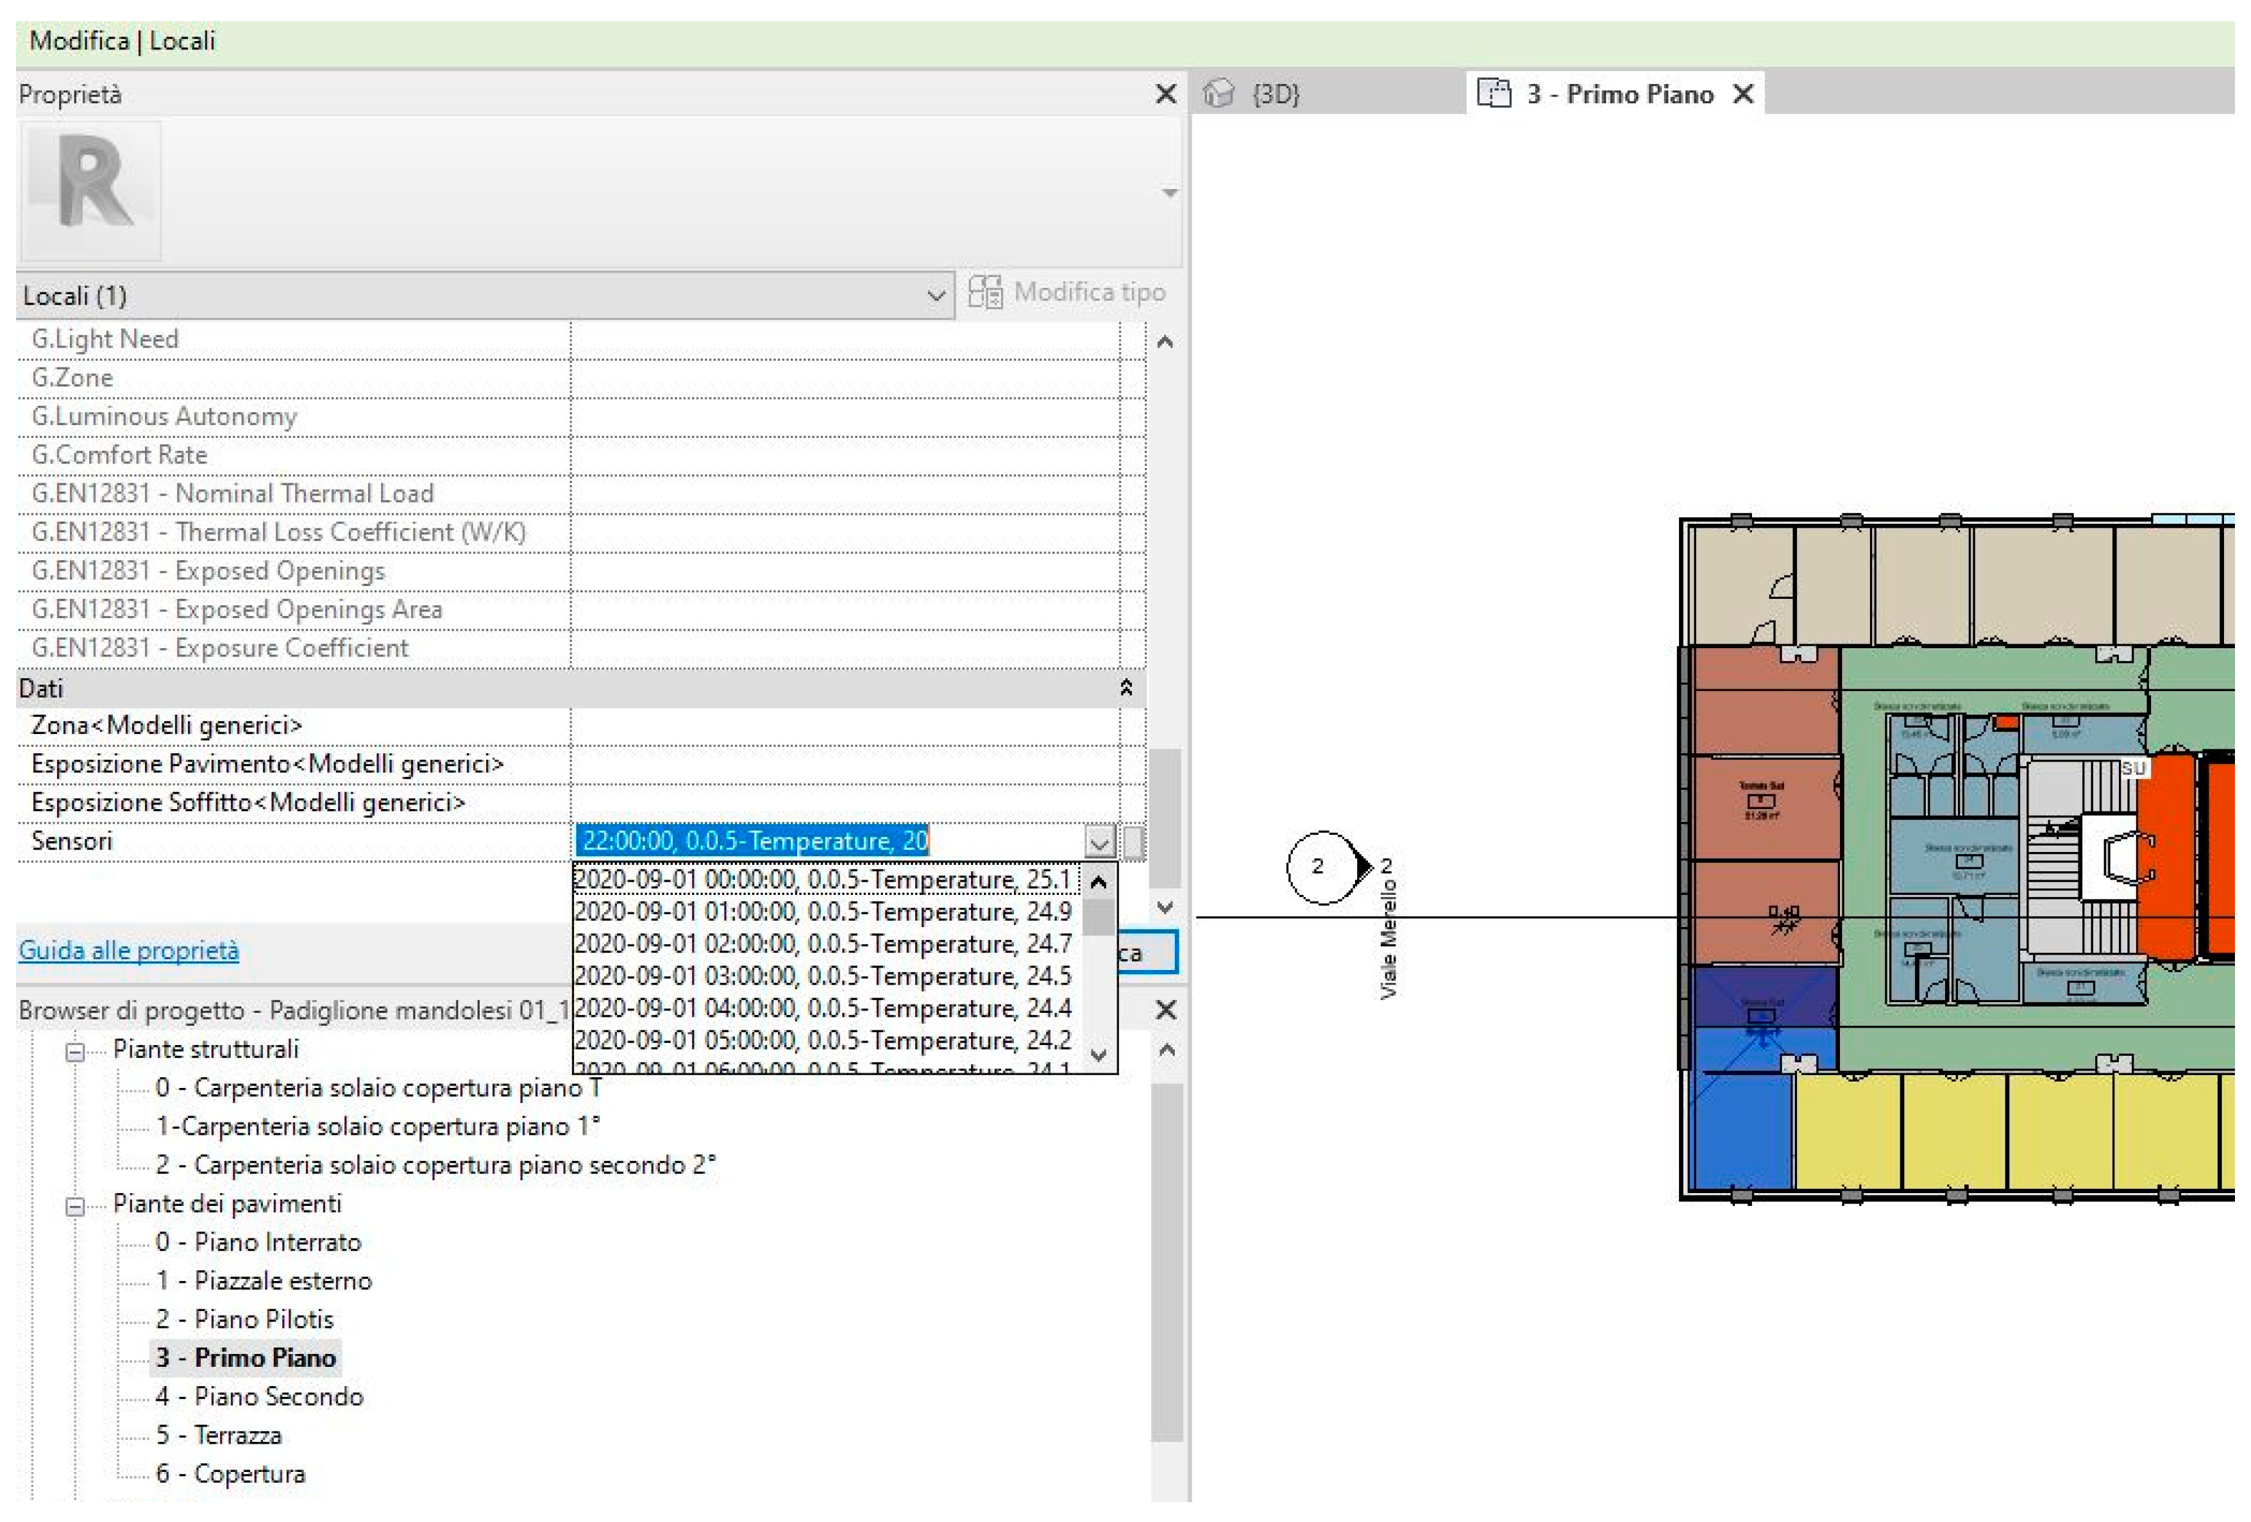Click the 3D view house icon
This screenshot has height=1522, width=2251.
1218,94
